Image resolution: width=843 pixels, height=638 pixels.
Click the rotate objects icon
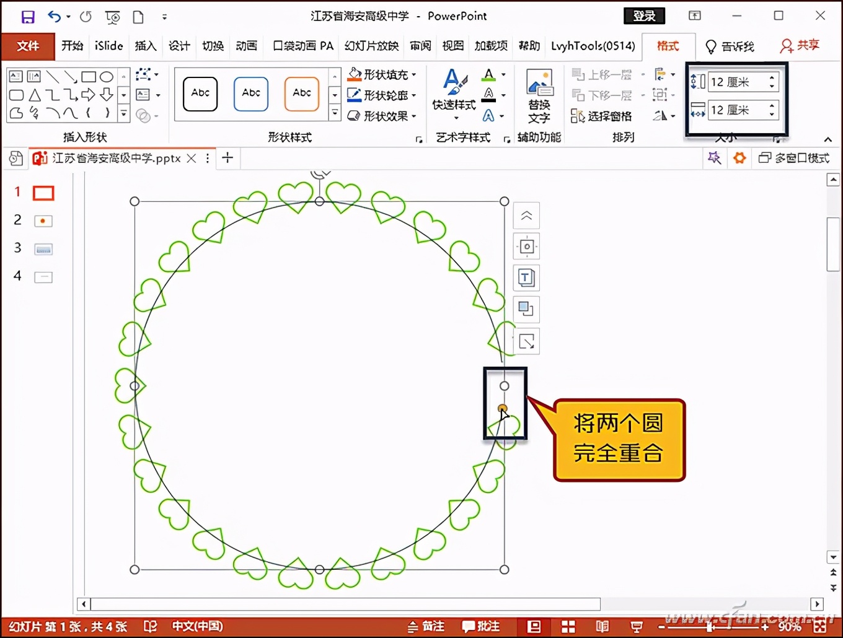pos(660,115)
